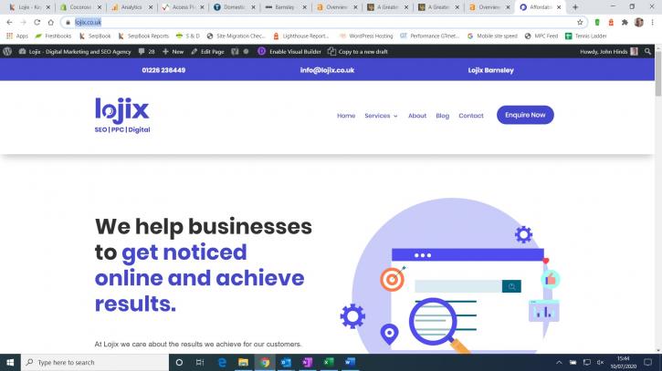The image size is (662, 371).
Task: Open the SerpBook Reports bookmark
Action: 143,36
